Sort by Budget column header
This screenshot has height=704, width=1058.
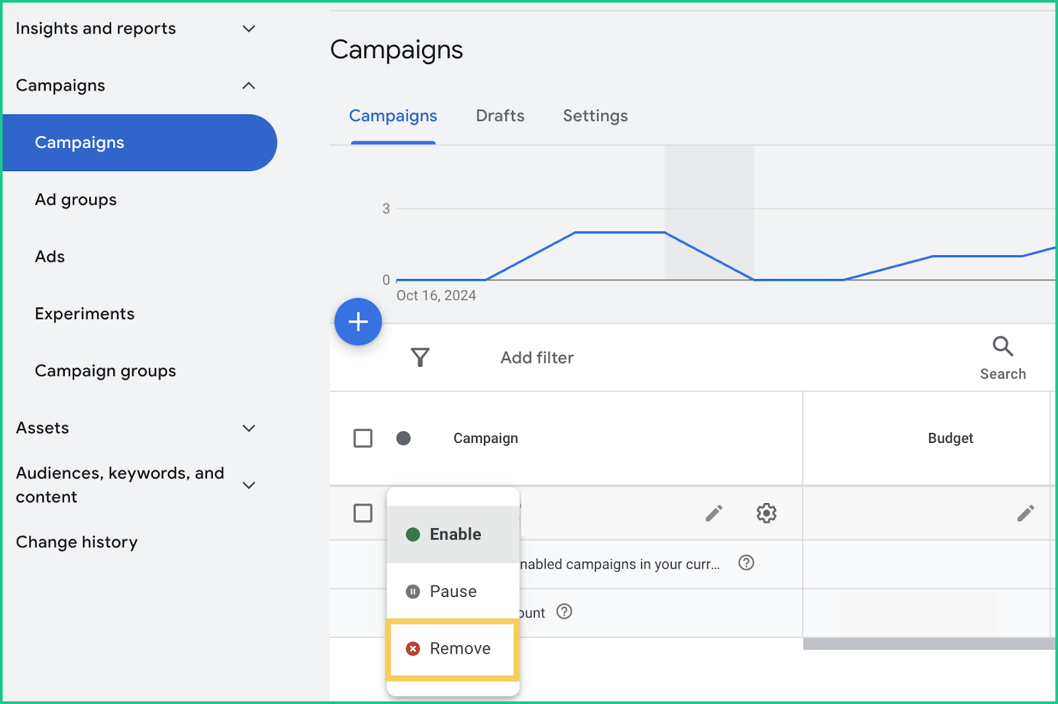point(950,438)
